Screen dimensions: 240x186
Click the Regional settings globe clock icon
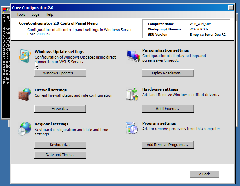click(x=24, y=129)
